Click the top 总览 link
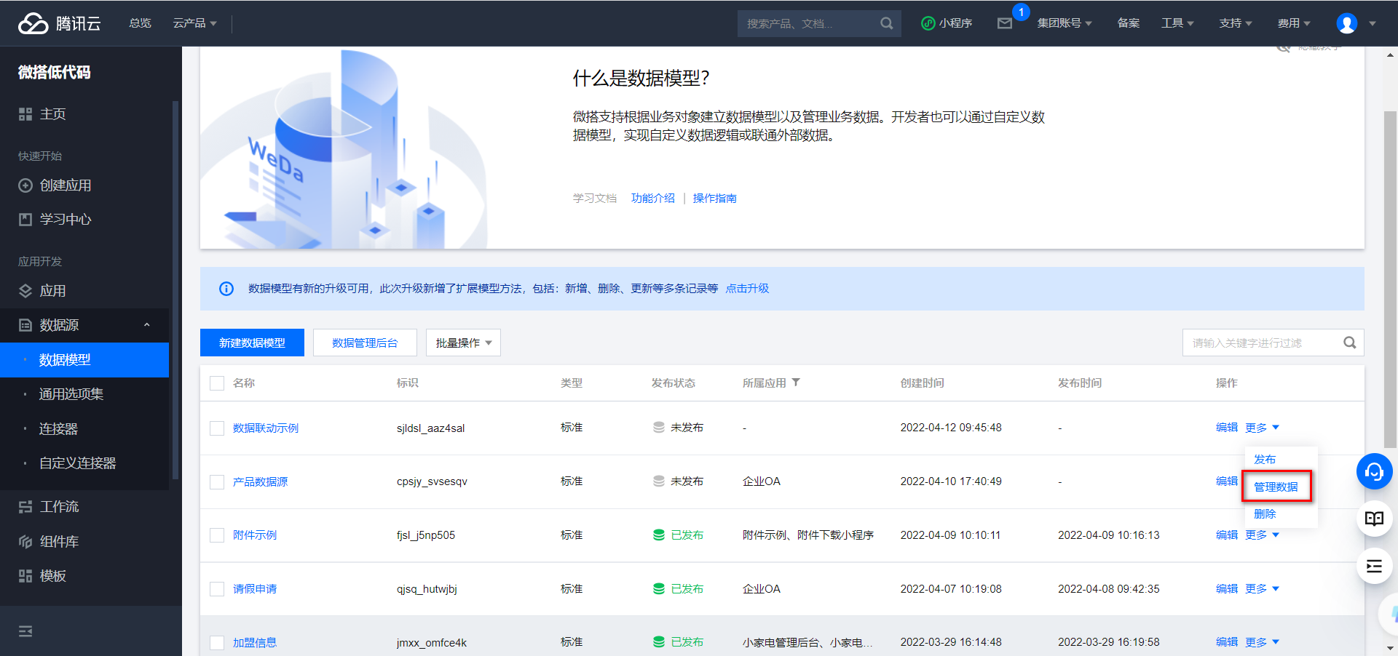 point(140,23)
